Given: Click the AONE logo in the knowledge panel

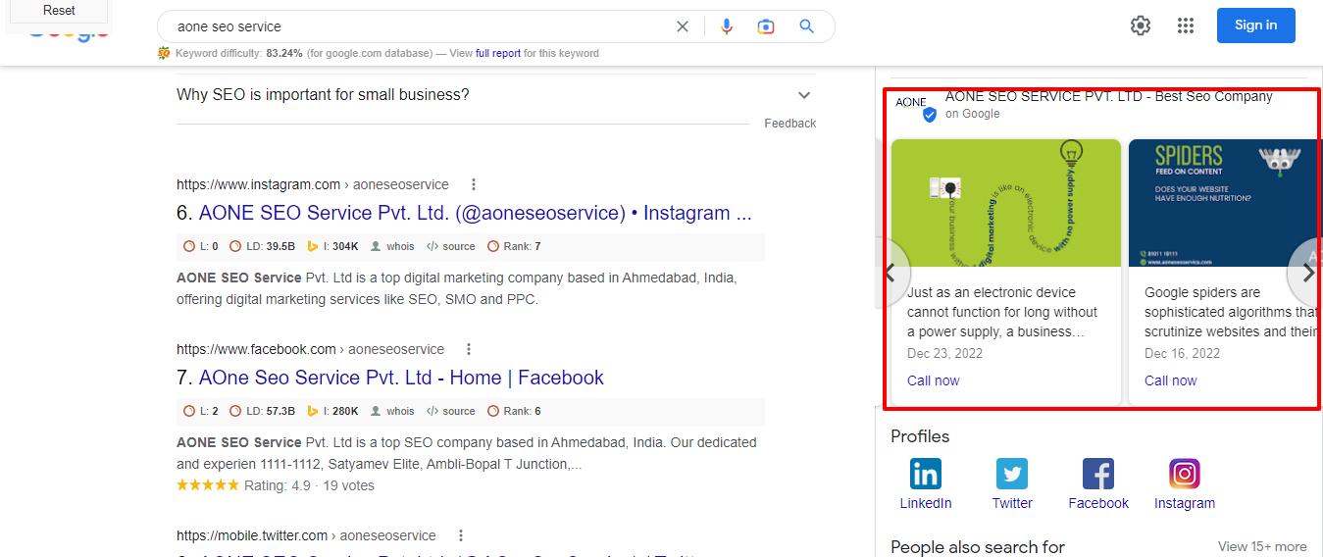Looking at the screenshot, I should [912, 103].
